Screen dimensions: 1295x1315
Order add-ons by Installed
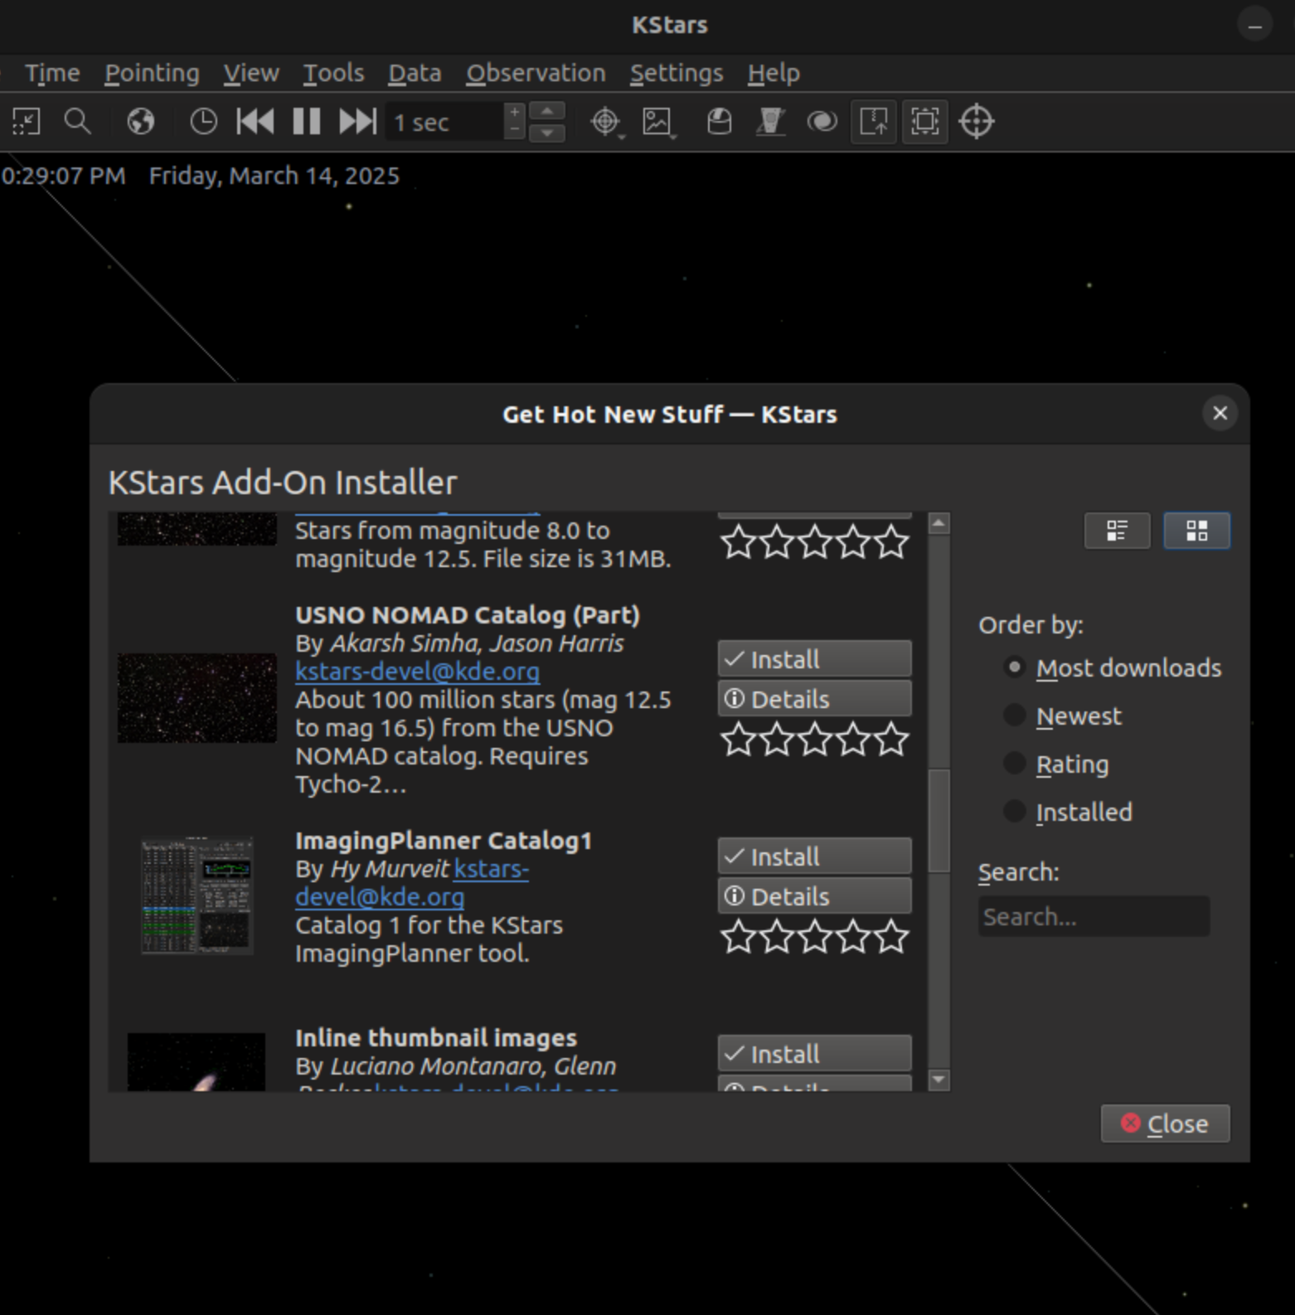pyautogui.click(x=1015, y=812)
